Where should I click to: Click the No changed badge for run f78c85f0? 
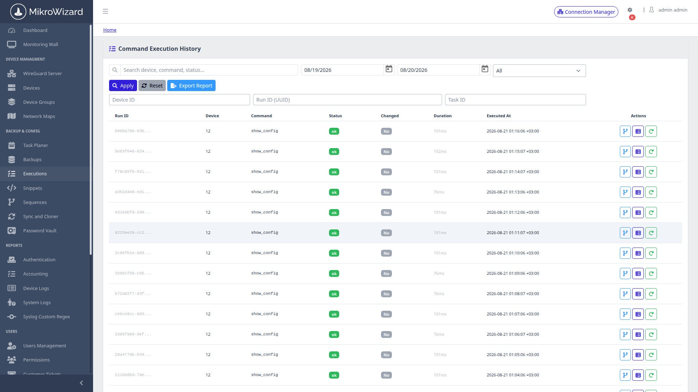[386, 172]
